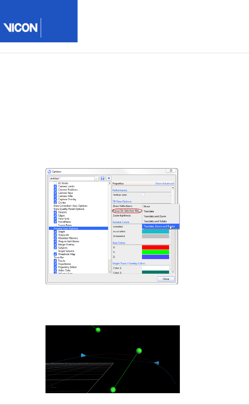The image size is (249, 405).
Task: Click the Show Advanced link
Action: pos(164,183)
